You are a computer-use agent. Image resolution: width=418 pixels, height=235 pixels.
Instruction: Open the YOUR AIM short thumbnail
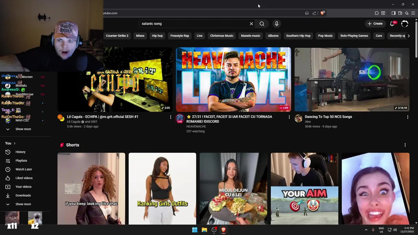tap(304, 189)
